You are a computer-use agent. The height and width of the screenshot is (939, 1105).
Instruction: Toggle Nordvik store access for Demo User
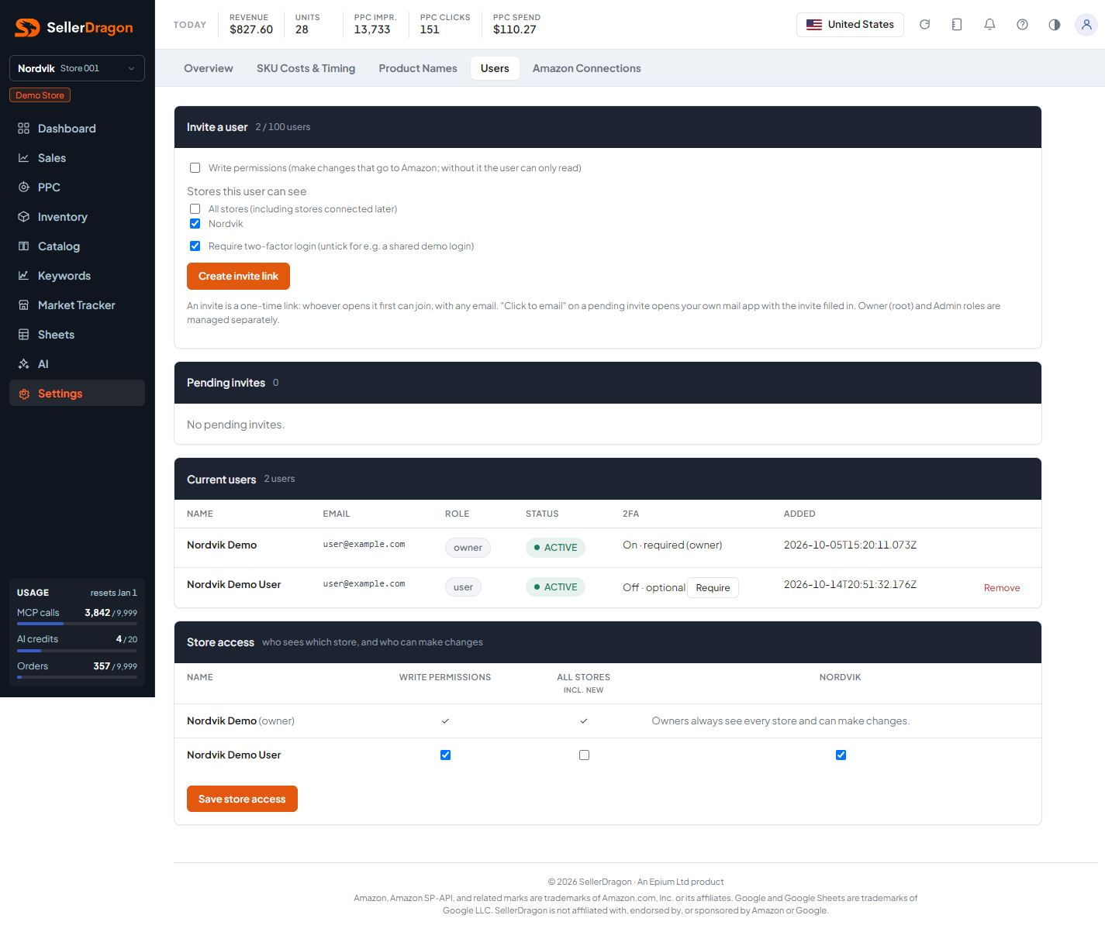(x=841, y=755)
